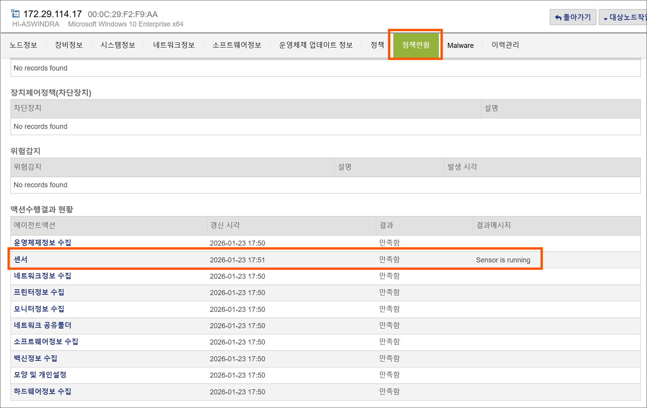The image size is (647, 408).
Task: Select the 시스템정보 tab
Action: [x=117, y=45]
